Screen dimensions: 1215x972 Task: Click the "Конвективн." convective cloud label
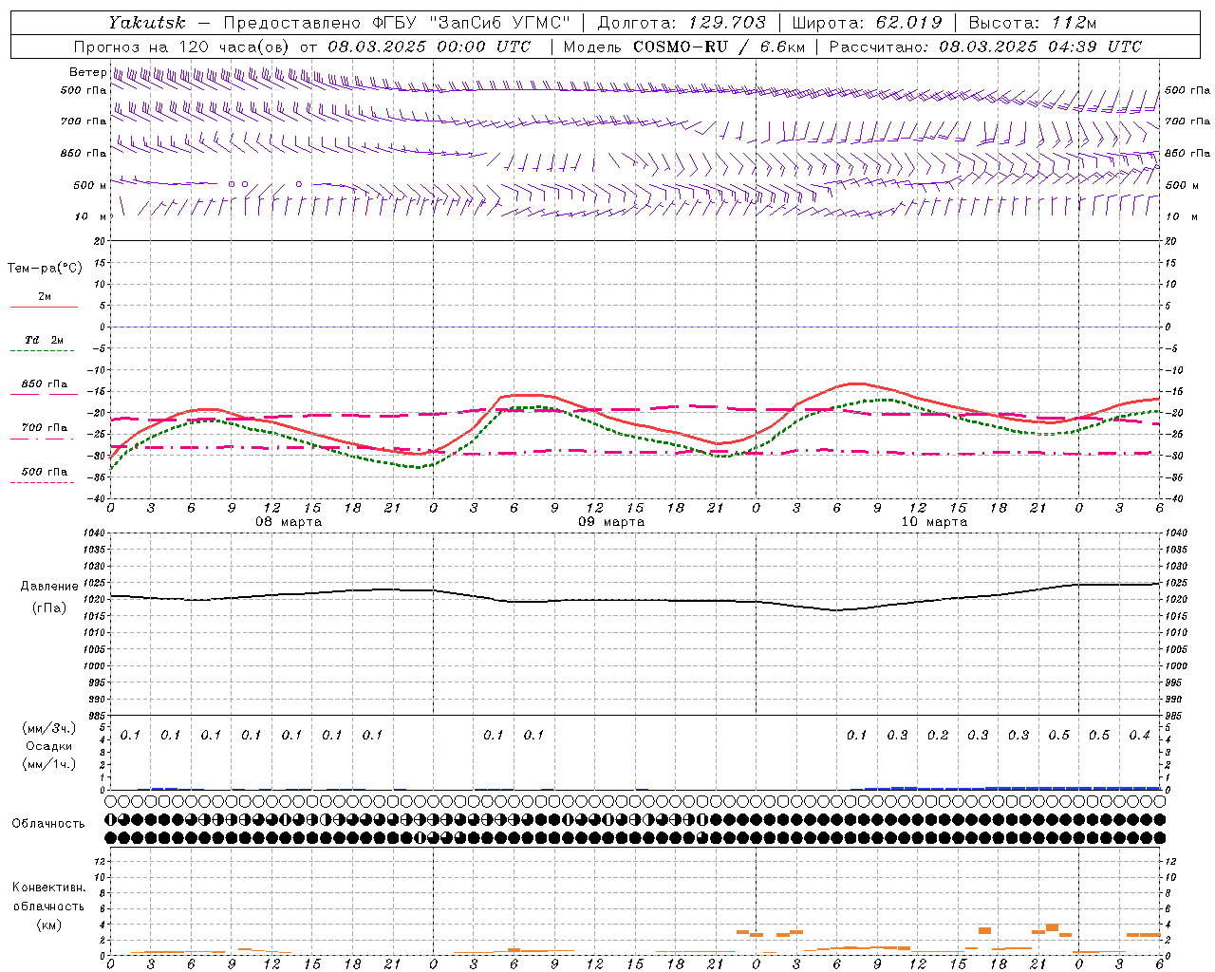click(x=48, y=888)
